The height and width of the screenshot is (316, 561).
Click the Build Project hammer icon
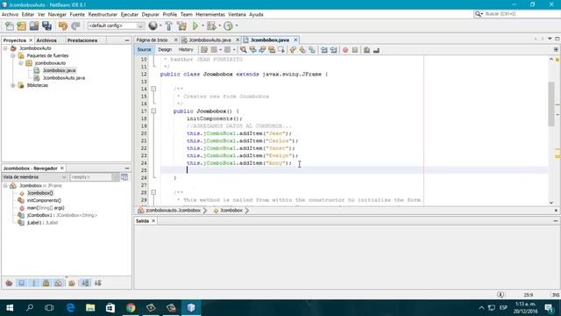click(x=168, y=25)
